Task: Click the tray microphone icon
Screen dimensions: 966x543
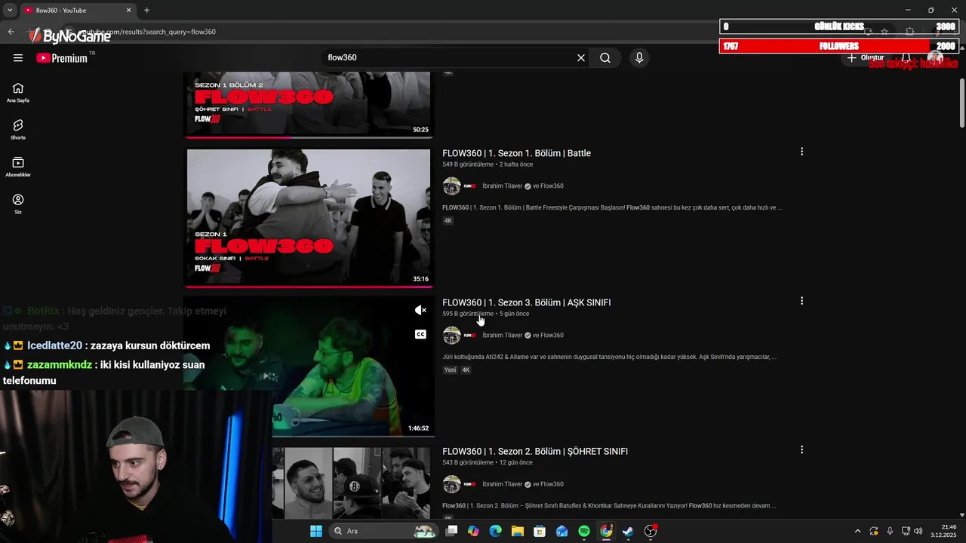Action: click(x=890, y=531)
